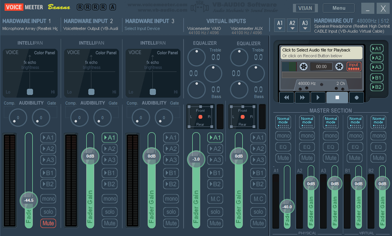Choose Select Input Device for Hardware Input 3
The height and width of the screenshot is (236, 392).
(x=142, y=28)
